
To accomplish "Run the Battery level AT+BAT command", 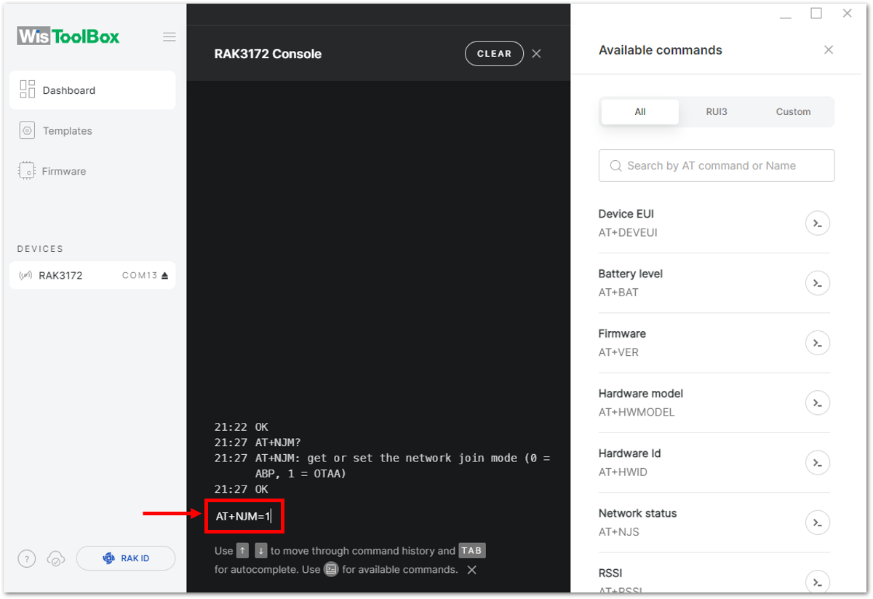I will 818,283.
